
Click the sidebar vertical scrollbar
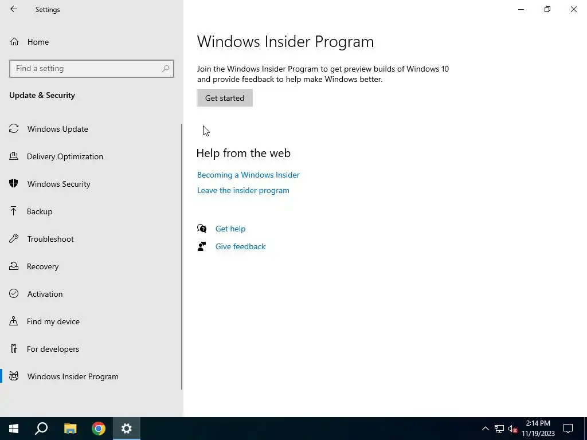point(182,257)
